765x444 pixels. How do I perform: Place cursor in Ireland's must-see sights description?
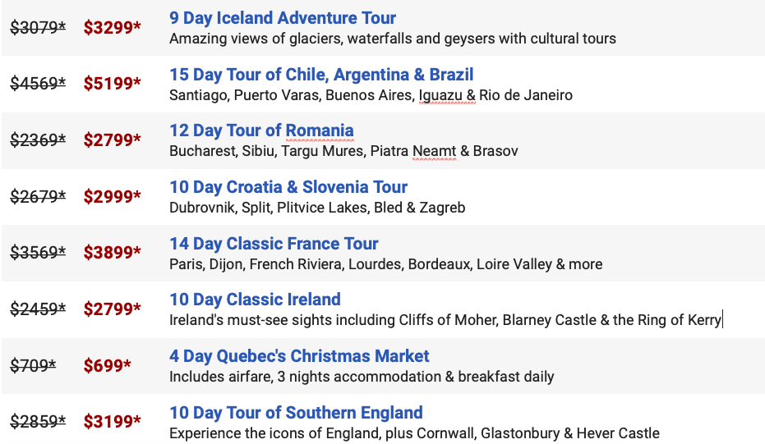445,320
